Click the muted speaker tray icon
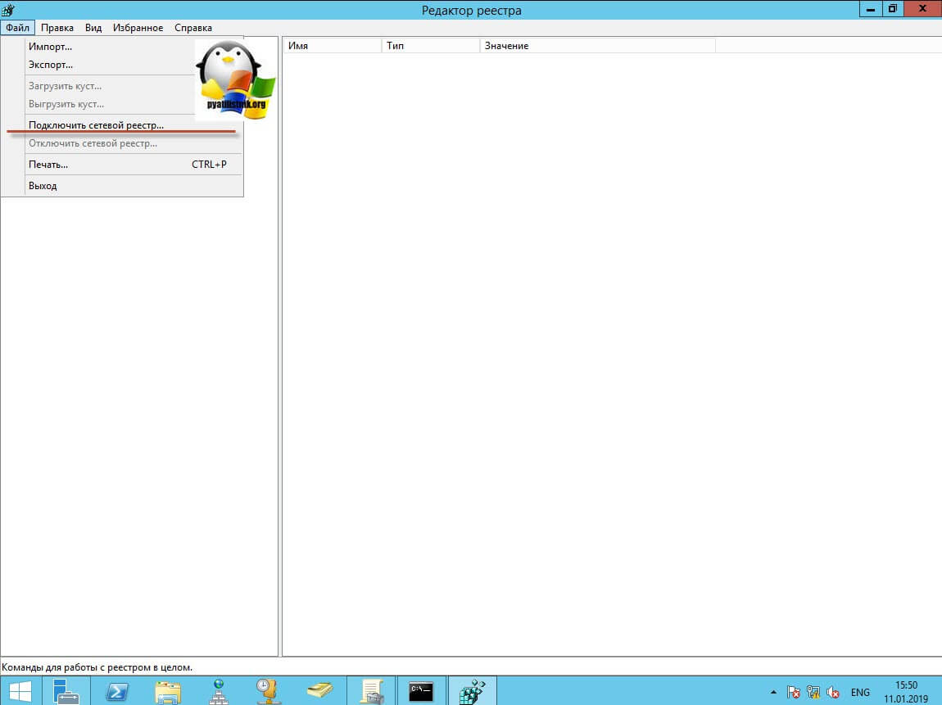 pyautogui.click(x=833, y=692)
